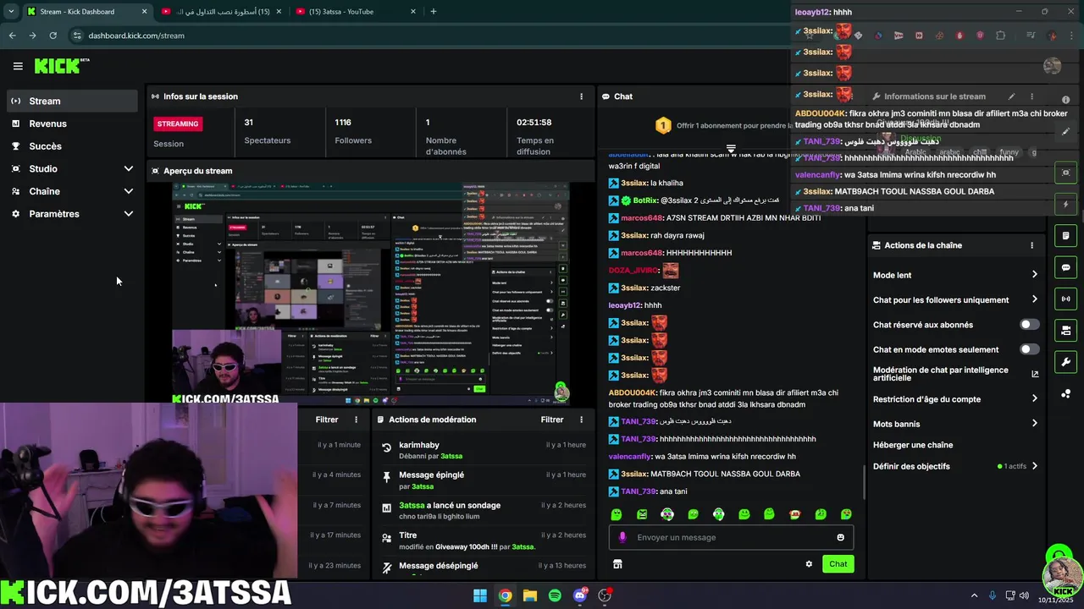This screenshot has width=1084, height=609.
Task: Click the Message épinglé pin icon
Action: click(x=387, y=477)
